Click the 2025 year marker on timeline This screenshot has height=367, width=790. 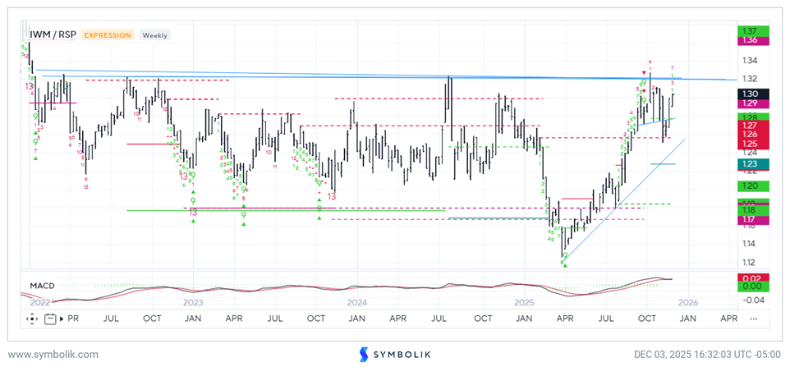click(523, 303)
